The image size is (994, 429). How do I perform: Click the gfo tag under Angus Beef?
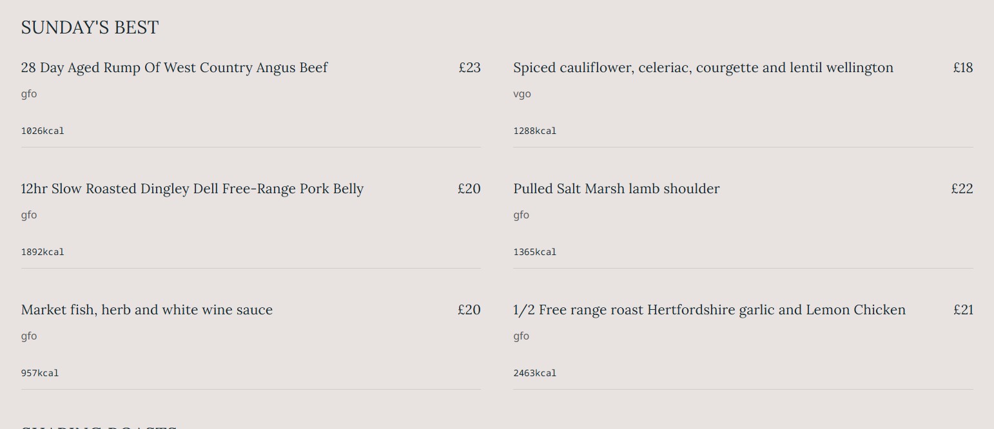point(29,94)
